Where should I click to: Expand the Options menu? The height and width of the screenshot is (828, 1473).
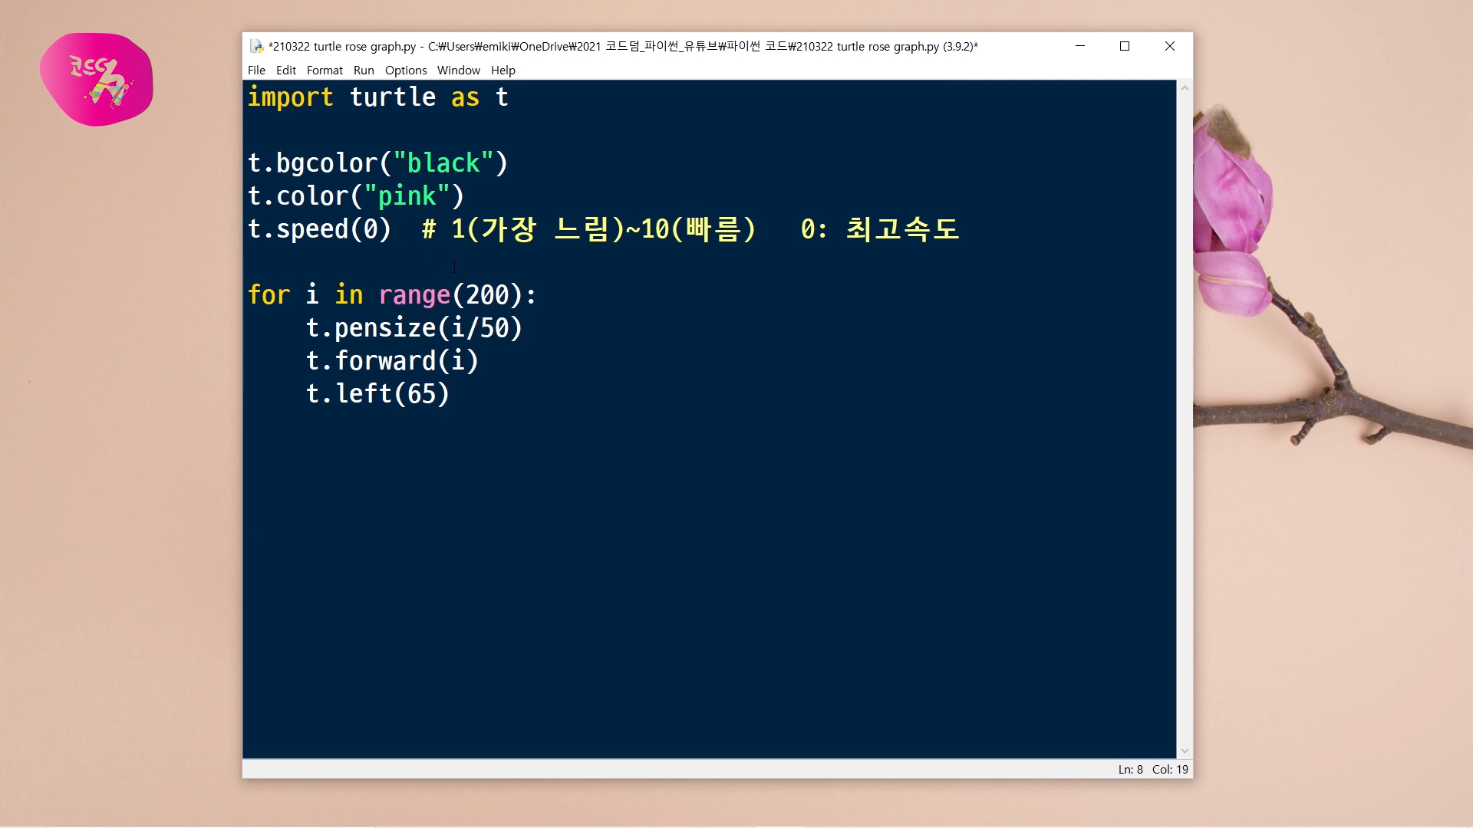point(405,70)
